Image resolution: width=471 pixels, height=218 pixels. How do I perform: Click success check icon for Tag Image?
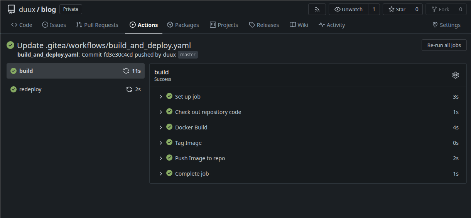coord(169,142)
